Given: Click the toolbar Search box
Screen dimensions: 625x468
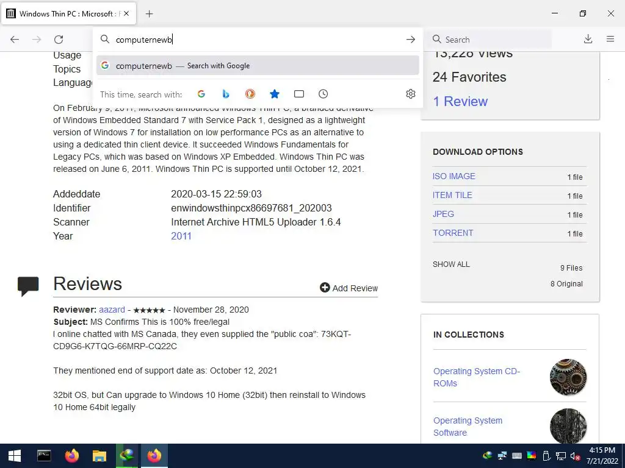Looking at the screenshot, I should (x=491, y=40).
